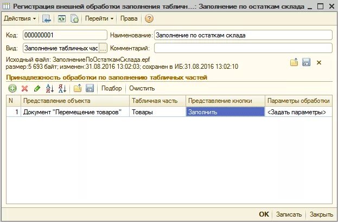The width and height of the screenshot is (338, 222).
Task: Focus the Вид input field
Action: point(61,48)
